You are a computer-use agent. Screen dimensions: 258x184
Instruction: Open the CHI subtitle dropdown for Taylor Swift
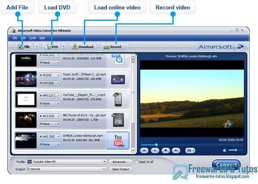[x=49, y=83]
